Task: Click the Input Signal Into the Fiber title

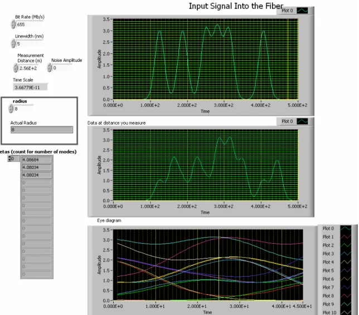Action: [236, 6]
